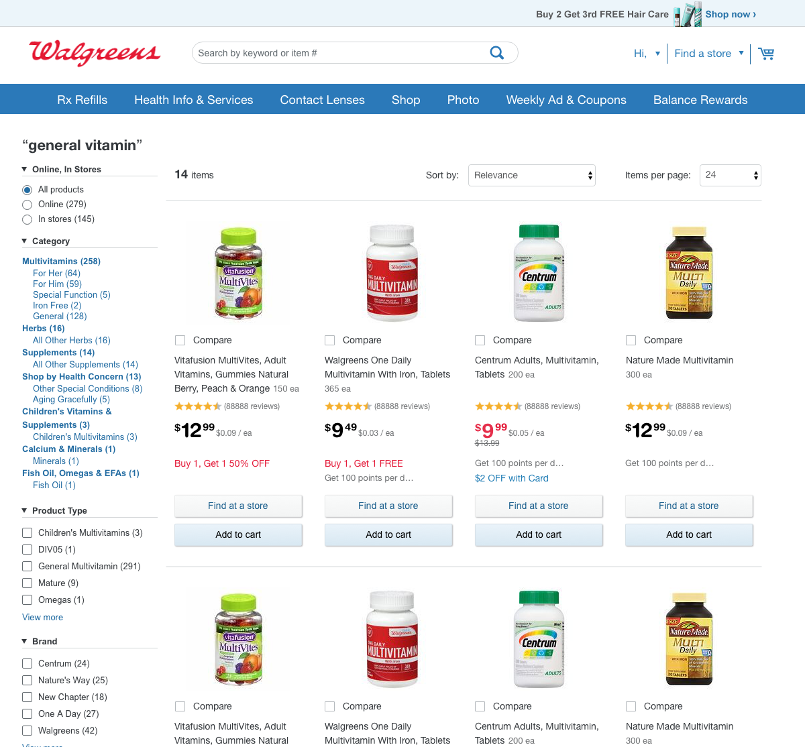Click the keyword search input field

(x=339, y=53)
